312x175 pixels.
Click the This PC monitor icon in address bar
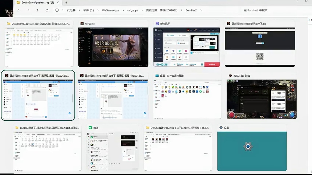pyautogui.click(x=57, y=10)
